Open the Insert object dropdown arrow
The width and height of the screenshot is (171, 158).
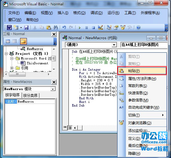click(x=21, y=28)
